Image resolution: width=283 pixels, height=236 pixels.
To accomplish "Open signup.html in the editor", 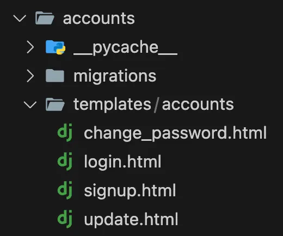I will point(130,190).
